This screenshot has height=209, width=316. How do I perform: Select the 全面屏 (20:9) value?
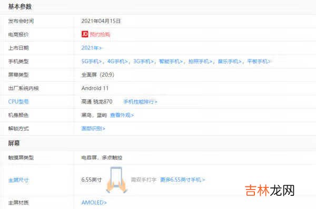[x=98, y=75]
